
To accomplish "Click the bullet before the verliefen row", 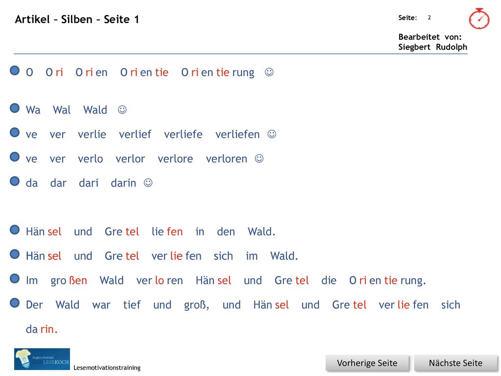I will (15, 132).
